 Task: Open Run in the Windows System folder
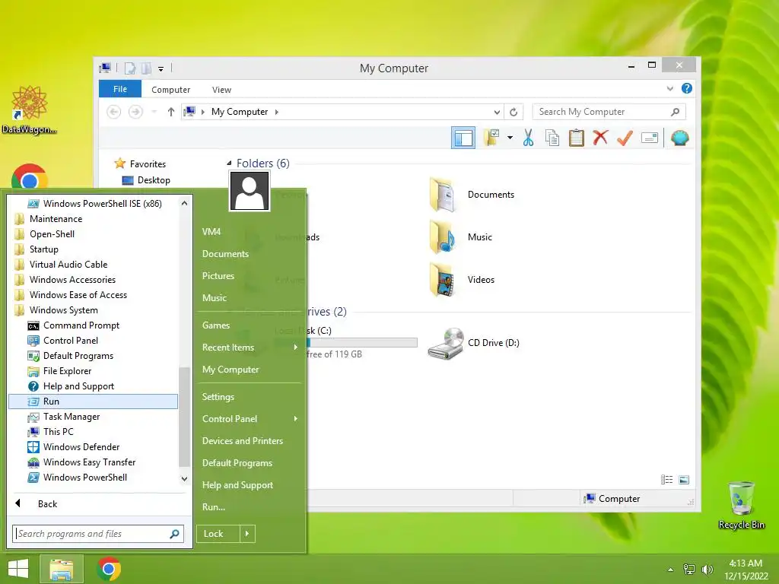(93, 401)
